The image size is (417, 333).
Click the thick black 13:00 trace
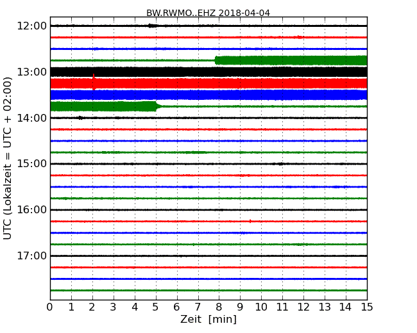[x=208, y=72]
